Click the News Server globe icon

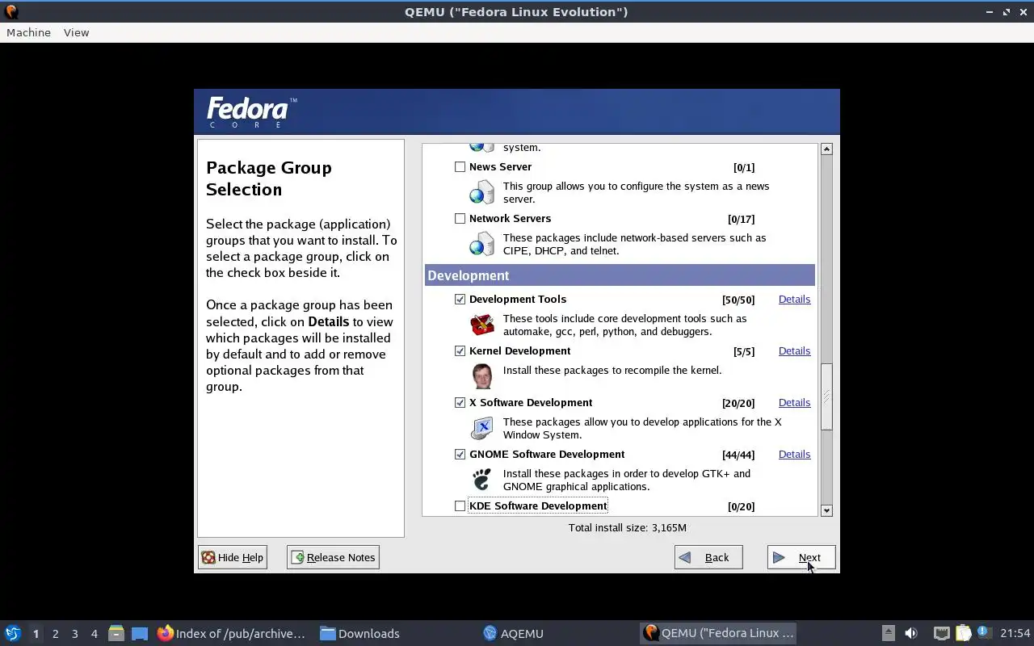pyautogui.click(x=482, y=192)
